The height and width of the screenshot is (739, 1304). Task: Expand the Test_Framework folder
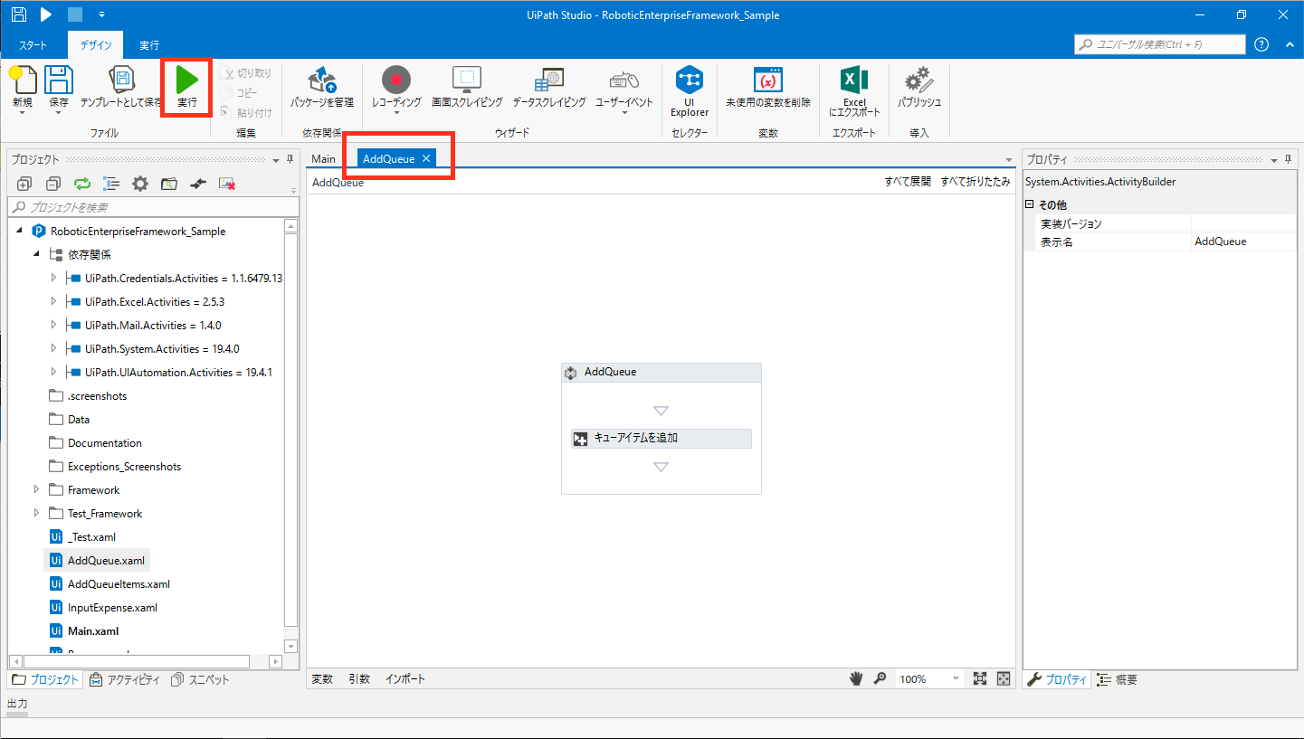tap(37, 513)
